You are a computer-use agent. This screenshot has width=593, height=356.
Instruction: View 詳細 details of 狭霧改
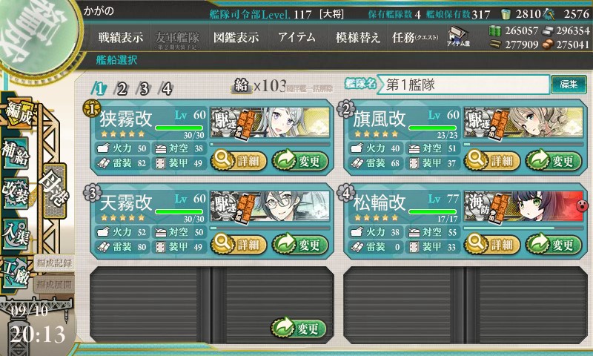[x=239, y=161]
